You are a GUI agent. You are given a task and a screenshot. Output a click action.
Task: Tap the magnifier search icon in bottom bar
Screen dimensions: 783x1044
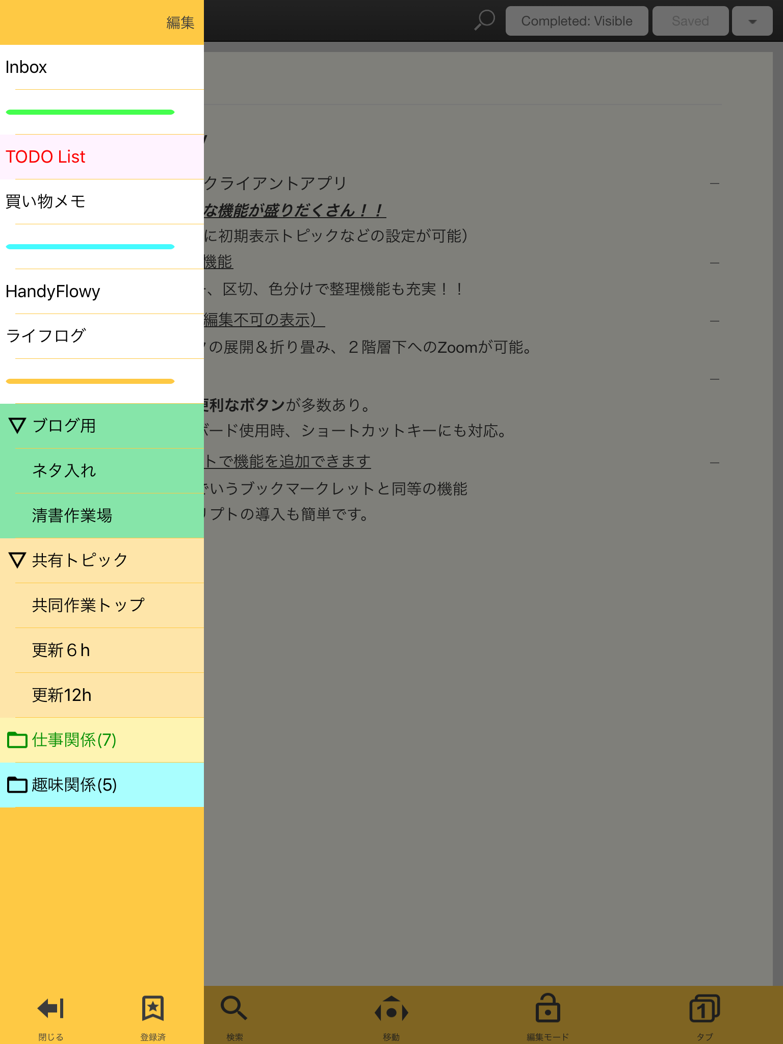pos(234,1009)
